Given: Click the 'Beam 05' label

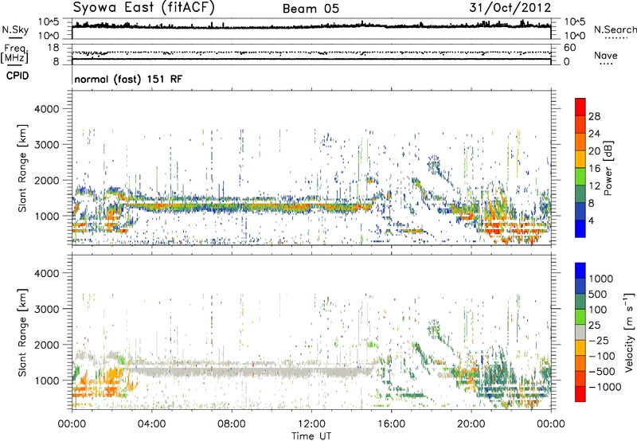Looking at the screenshot, I should (311, 9).
